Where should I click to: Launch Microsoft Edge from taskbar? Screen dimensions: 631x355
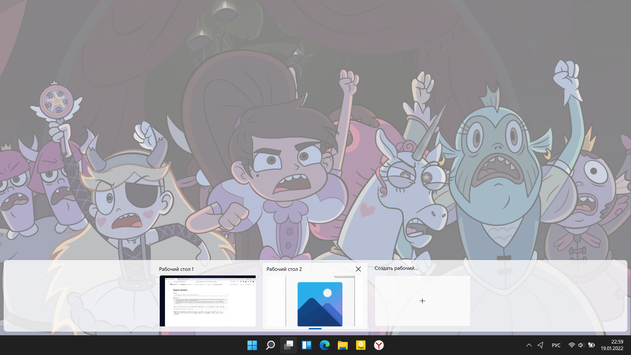coord(324,345)
